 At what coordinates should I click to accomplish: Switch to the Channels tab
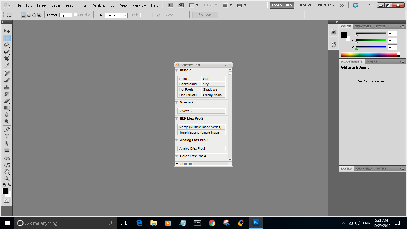tap(364, 168)
